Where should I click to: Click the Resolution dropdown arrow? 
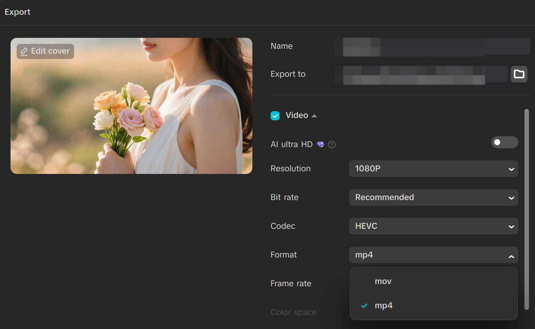coord(512,169)
